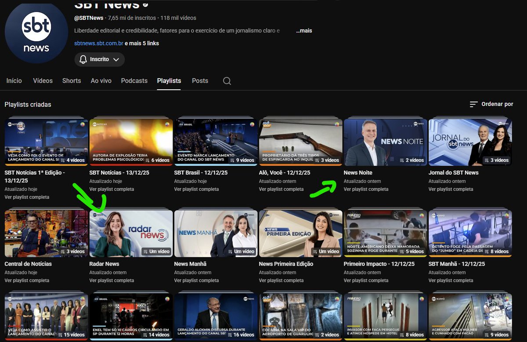Switch to the Ao vivo tab
527x342 pixels.
(x=101, y=81)
